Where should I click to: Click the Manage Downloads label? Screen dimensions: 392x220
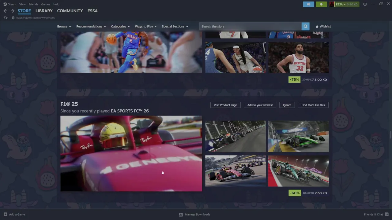pyautogui.click(x=198, y=215)
